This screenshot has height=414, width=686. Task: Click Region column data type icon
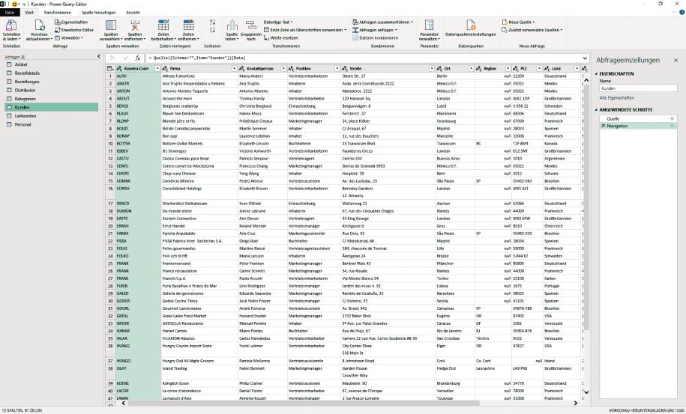coord(478,69)
